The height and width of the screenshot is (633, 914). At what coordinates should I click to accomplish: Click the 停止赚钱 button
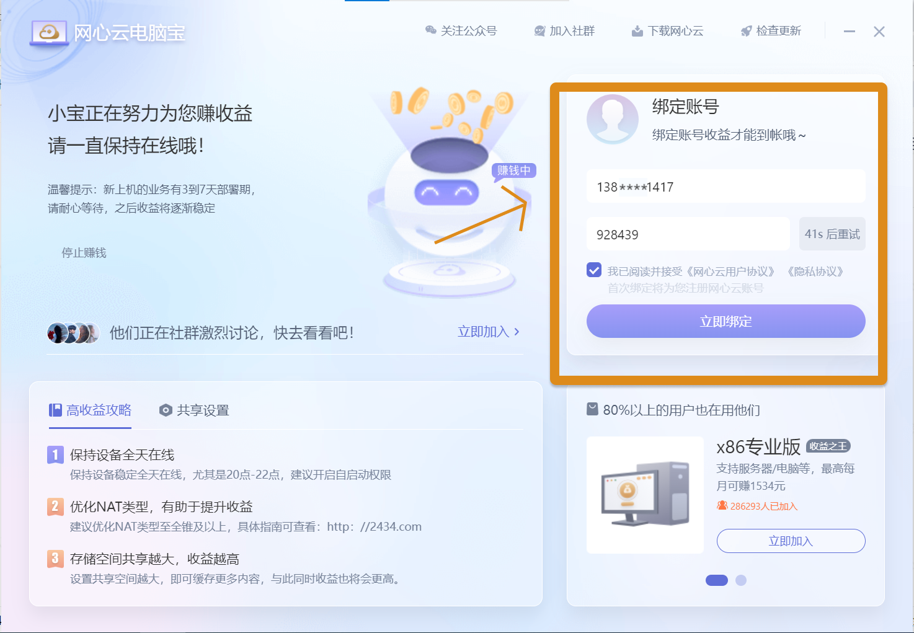click(84, 252)
